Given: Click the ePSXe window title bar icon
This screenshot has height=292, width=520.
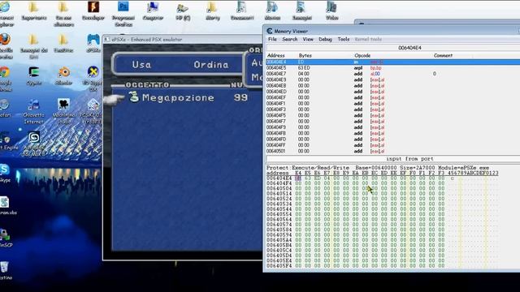Looking at the screenshot, I should (106, 40).
